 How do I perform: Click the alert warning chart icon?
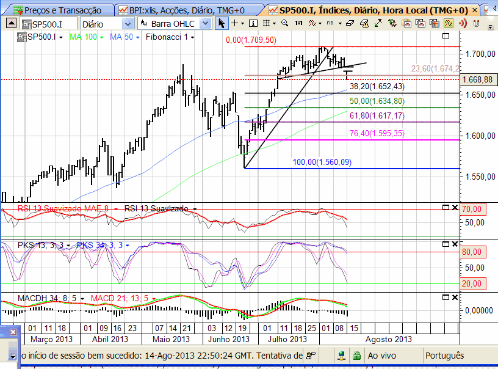tap(364, 23)
